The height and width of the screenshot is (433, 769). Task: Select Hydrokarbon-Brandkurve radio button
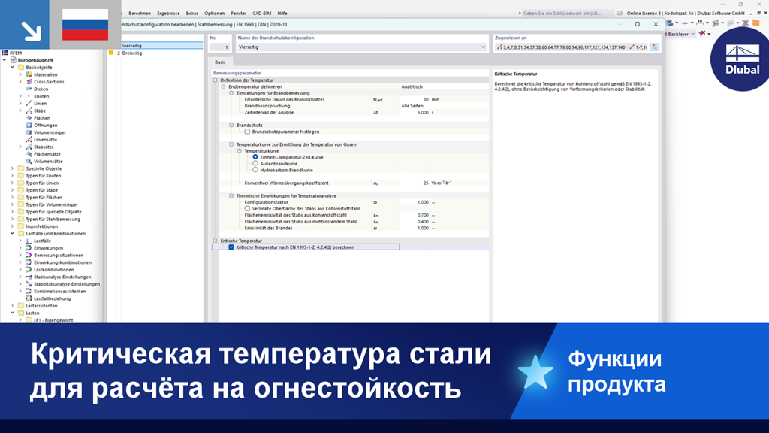click(x=255, y=170)
